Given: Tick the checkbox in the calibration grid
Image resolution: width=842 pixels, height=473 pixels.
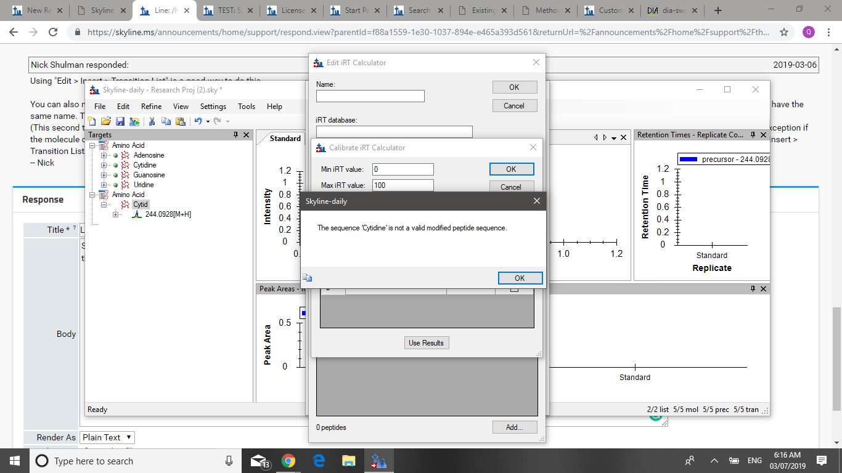Looking at the screenshot, I should coord(514,289).
